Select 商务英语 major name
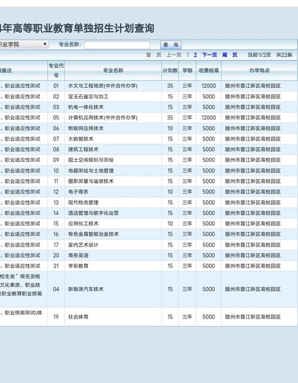The image size is (298, 383). point(78,255)
